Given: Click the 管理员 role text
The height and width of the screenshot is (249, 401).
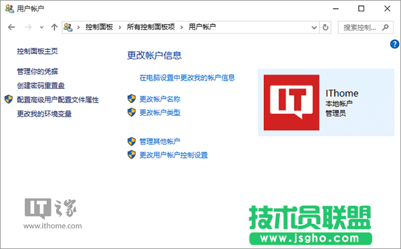Looking at the screenshot, I should 336,113.
